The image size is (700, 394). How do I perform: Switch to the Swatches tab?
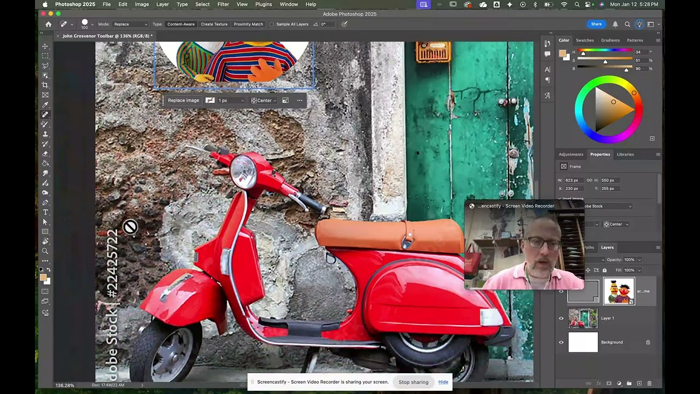[x=585, y=40]
